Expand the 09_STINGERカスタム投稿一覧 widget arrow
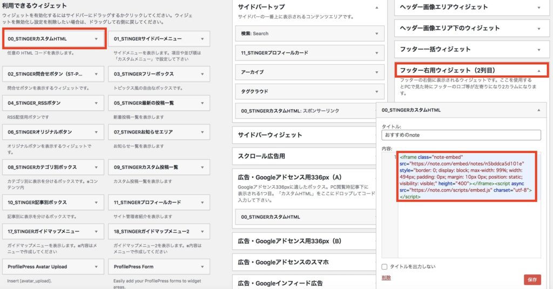This screenshot has height=289, width=553. [203, 167]
